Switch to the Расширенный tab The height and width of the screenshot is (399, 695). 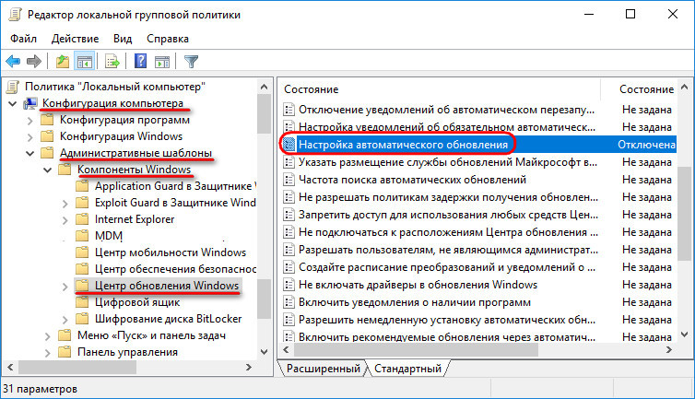324,369
